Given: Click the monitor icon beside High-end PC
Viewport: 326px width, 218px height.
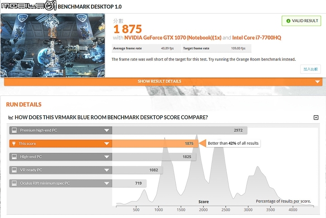Looking at the screenshot, I should [14, 157].
